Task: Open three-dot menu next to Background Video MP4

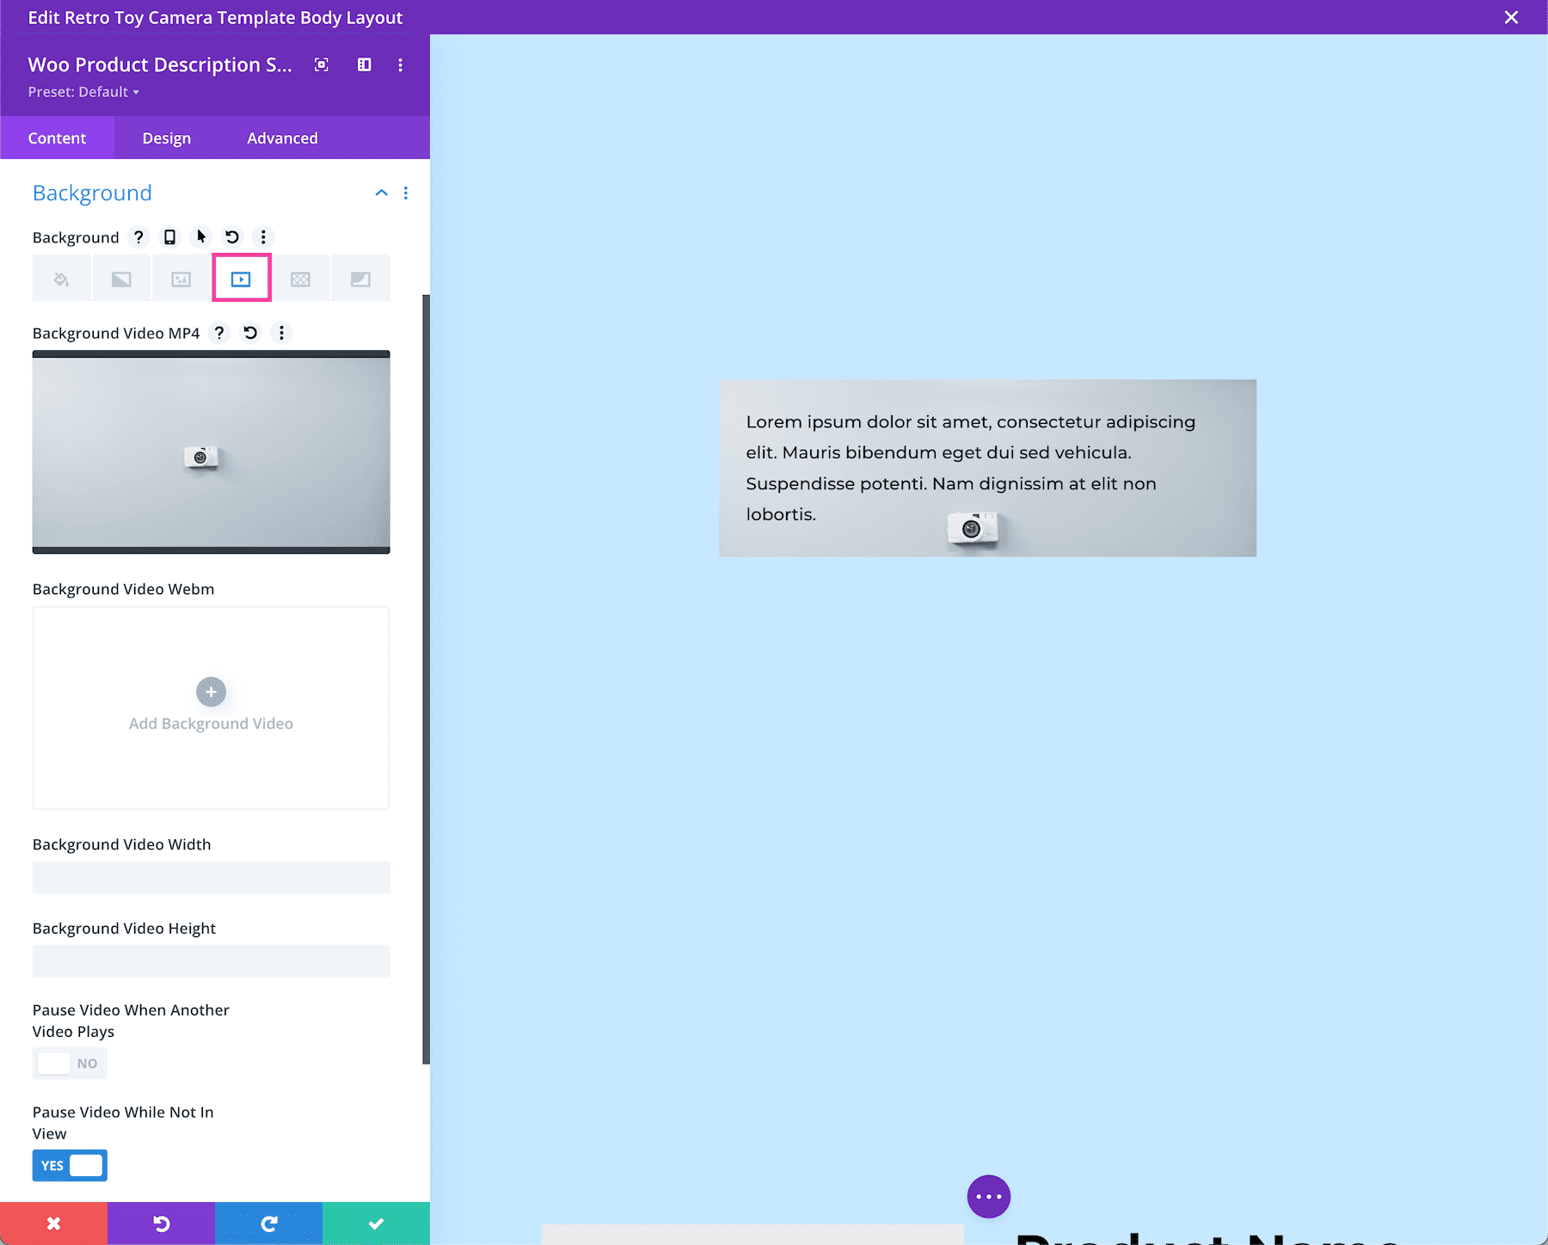Action: click(281, 333)
